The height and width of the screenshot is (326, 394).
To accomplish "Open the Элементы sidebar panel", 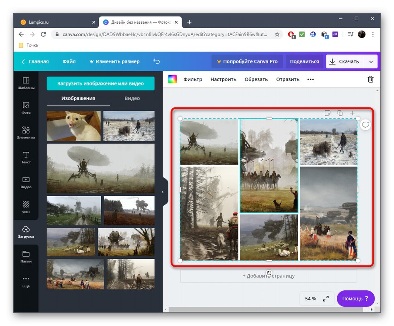I will coord(26,133).
